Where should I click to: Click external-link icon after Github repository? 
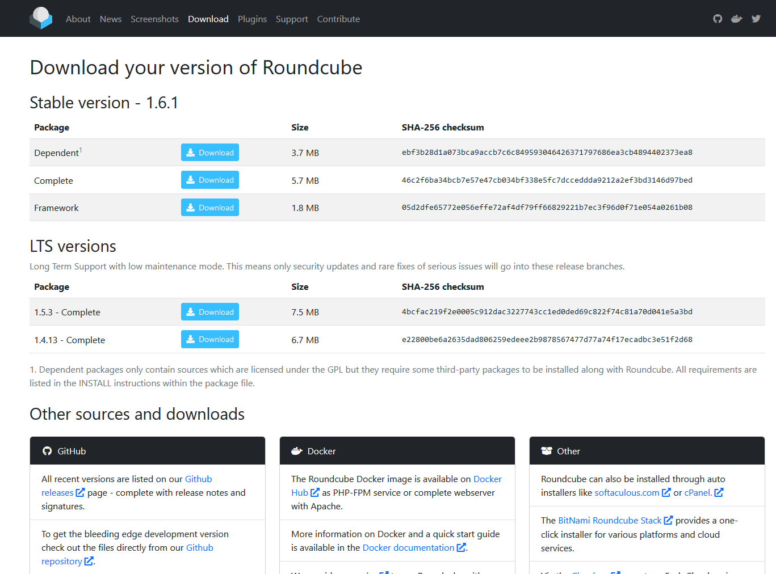pyautogui.click(x=89, y=561)
